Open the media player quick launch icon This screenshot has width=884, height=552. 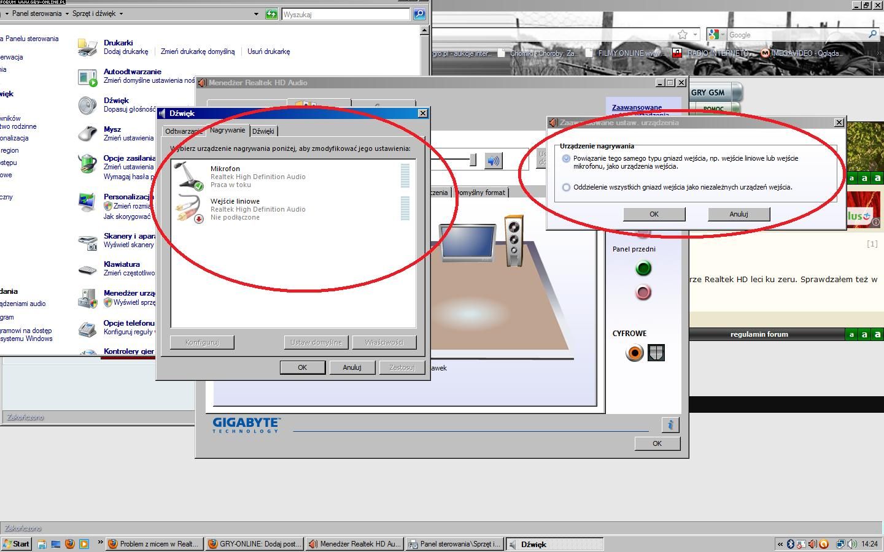(x=84, y=544)
